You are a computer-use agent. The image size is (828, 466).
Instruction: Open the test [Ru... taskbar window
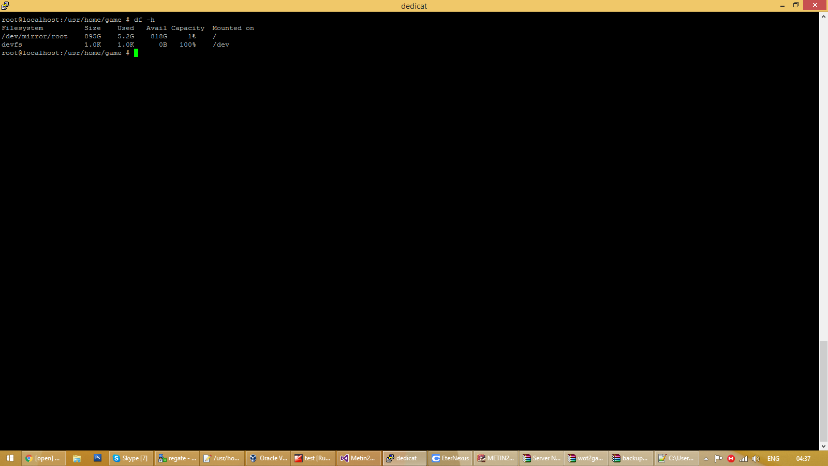click(313, 458)
